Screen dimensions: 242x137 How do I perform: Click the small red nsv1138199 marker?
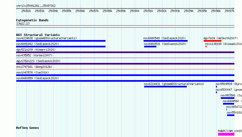tap(206, 47)
